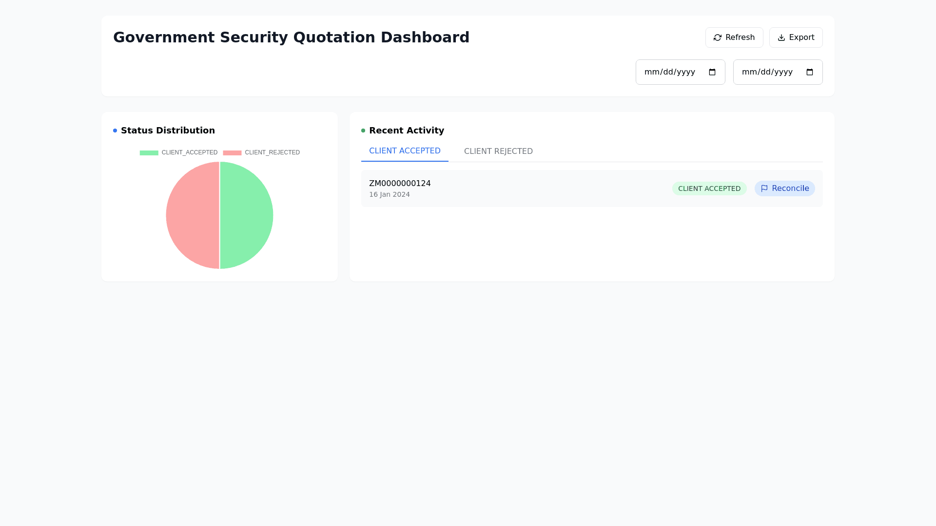Click the flag icon on Reconcile
The height and width of the screenshot is (526, 936).
(764, 188)
